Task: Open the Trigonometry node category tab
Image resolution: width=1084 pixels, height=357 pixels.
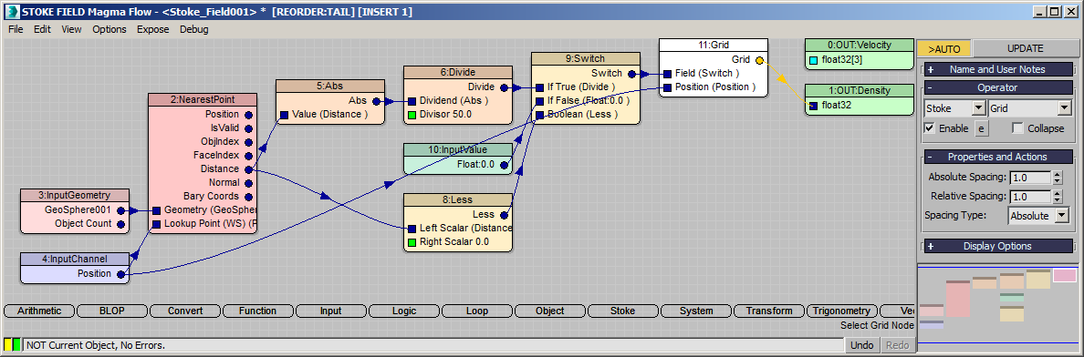Action: point(843,311)
